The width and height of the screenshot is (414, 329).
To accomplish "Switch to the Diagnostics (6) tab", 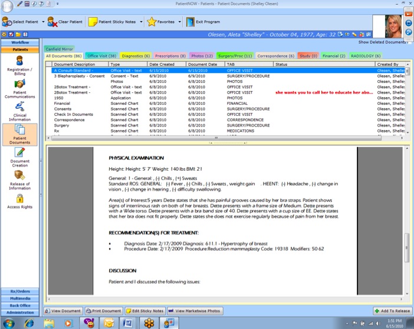I will point(136,56).
